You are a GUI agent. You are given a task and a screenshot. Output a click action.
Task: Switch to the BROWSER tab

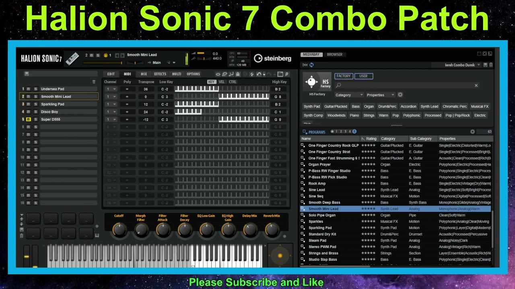[x=335, y=55]
